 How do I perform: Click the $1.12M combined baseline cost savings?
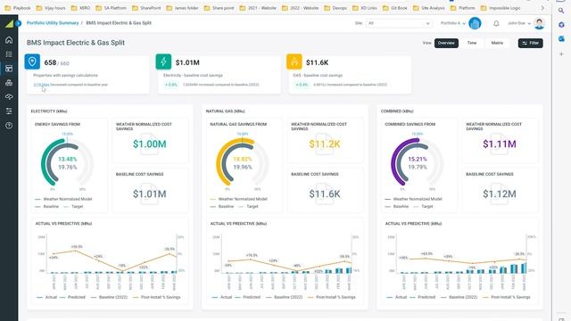[500, 194]
